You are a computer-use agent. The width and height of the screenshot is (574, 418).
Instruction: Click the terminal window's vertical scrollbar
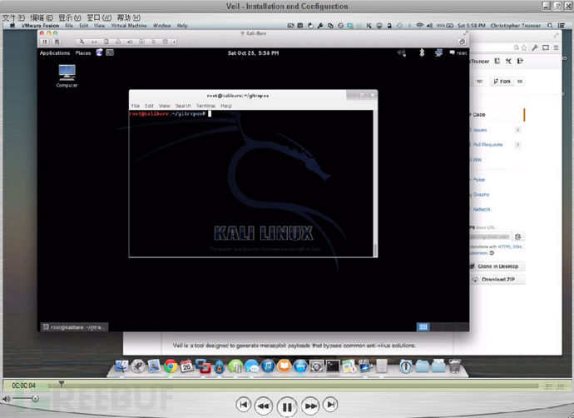pyautogui.click(x=375, y=183)
